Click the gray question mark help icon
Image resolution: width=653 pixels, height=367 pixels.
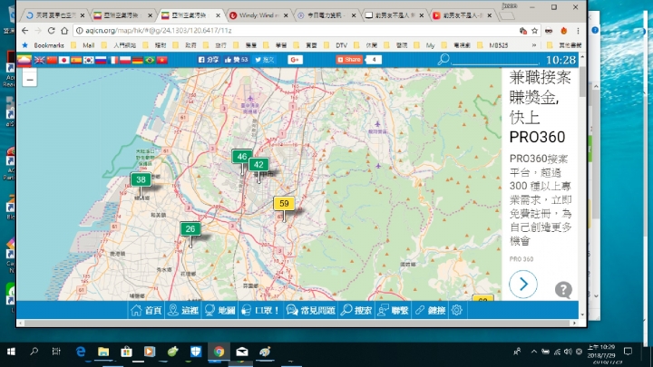pyautogui.click(x=563, y=290)
